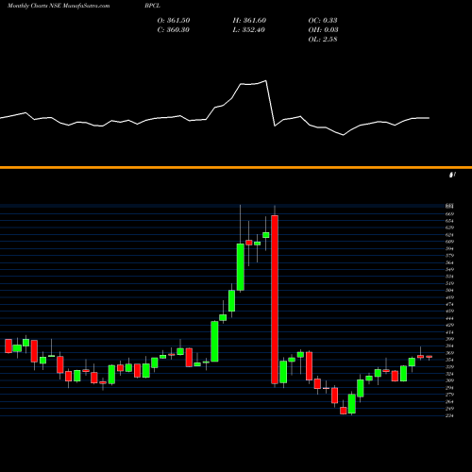This screenshot has height=472, width=472.
Task: Click the close value 'C: 360.30'
Action: click(174, 29)
